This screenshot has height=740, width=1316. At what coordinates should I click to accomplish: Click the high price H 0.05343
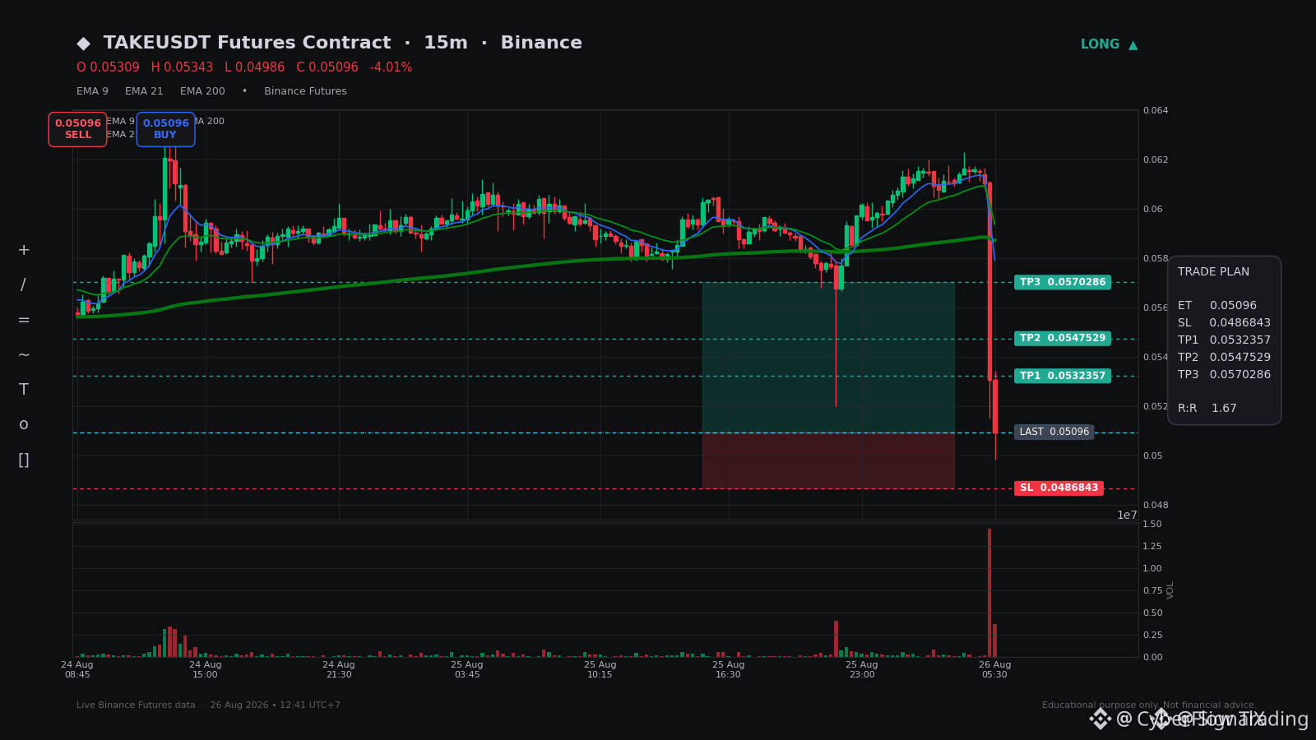tap(182, 67)
